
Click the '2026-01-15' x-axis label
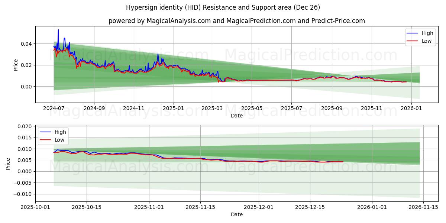(423, 207)
